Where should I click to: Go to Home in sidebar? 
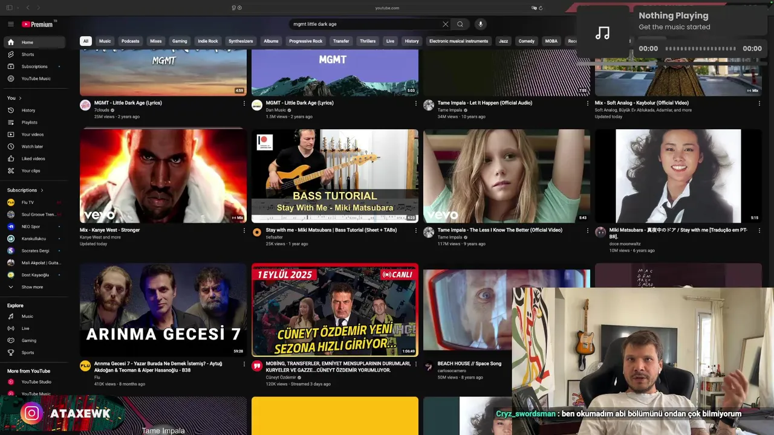[x=34, y=42]
